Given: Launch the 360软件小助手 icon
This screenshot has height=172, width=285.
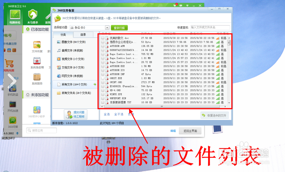Looking at the screenshot, I should click(x=37, y=112).
